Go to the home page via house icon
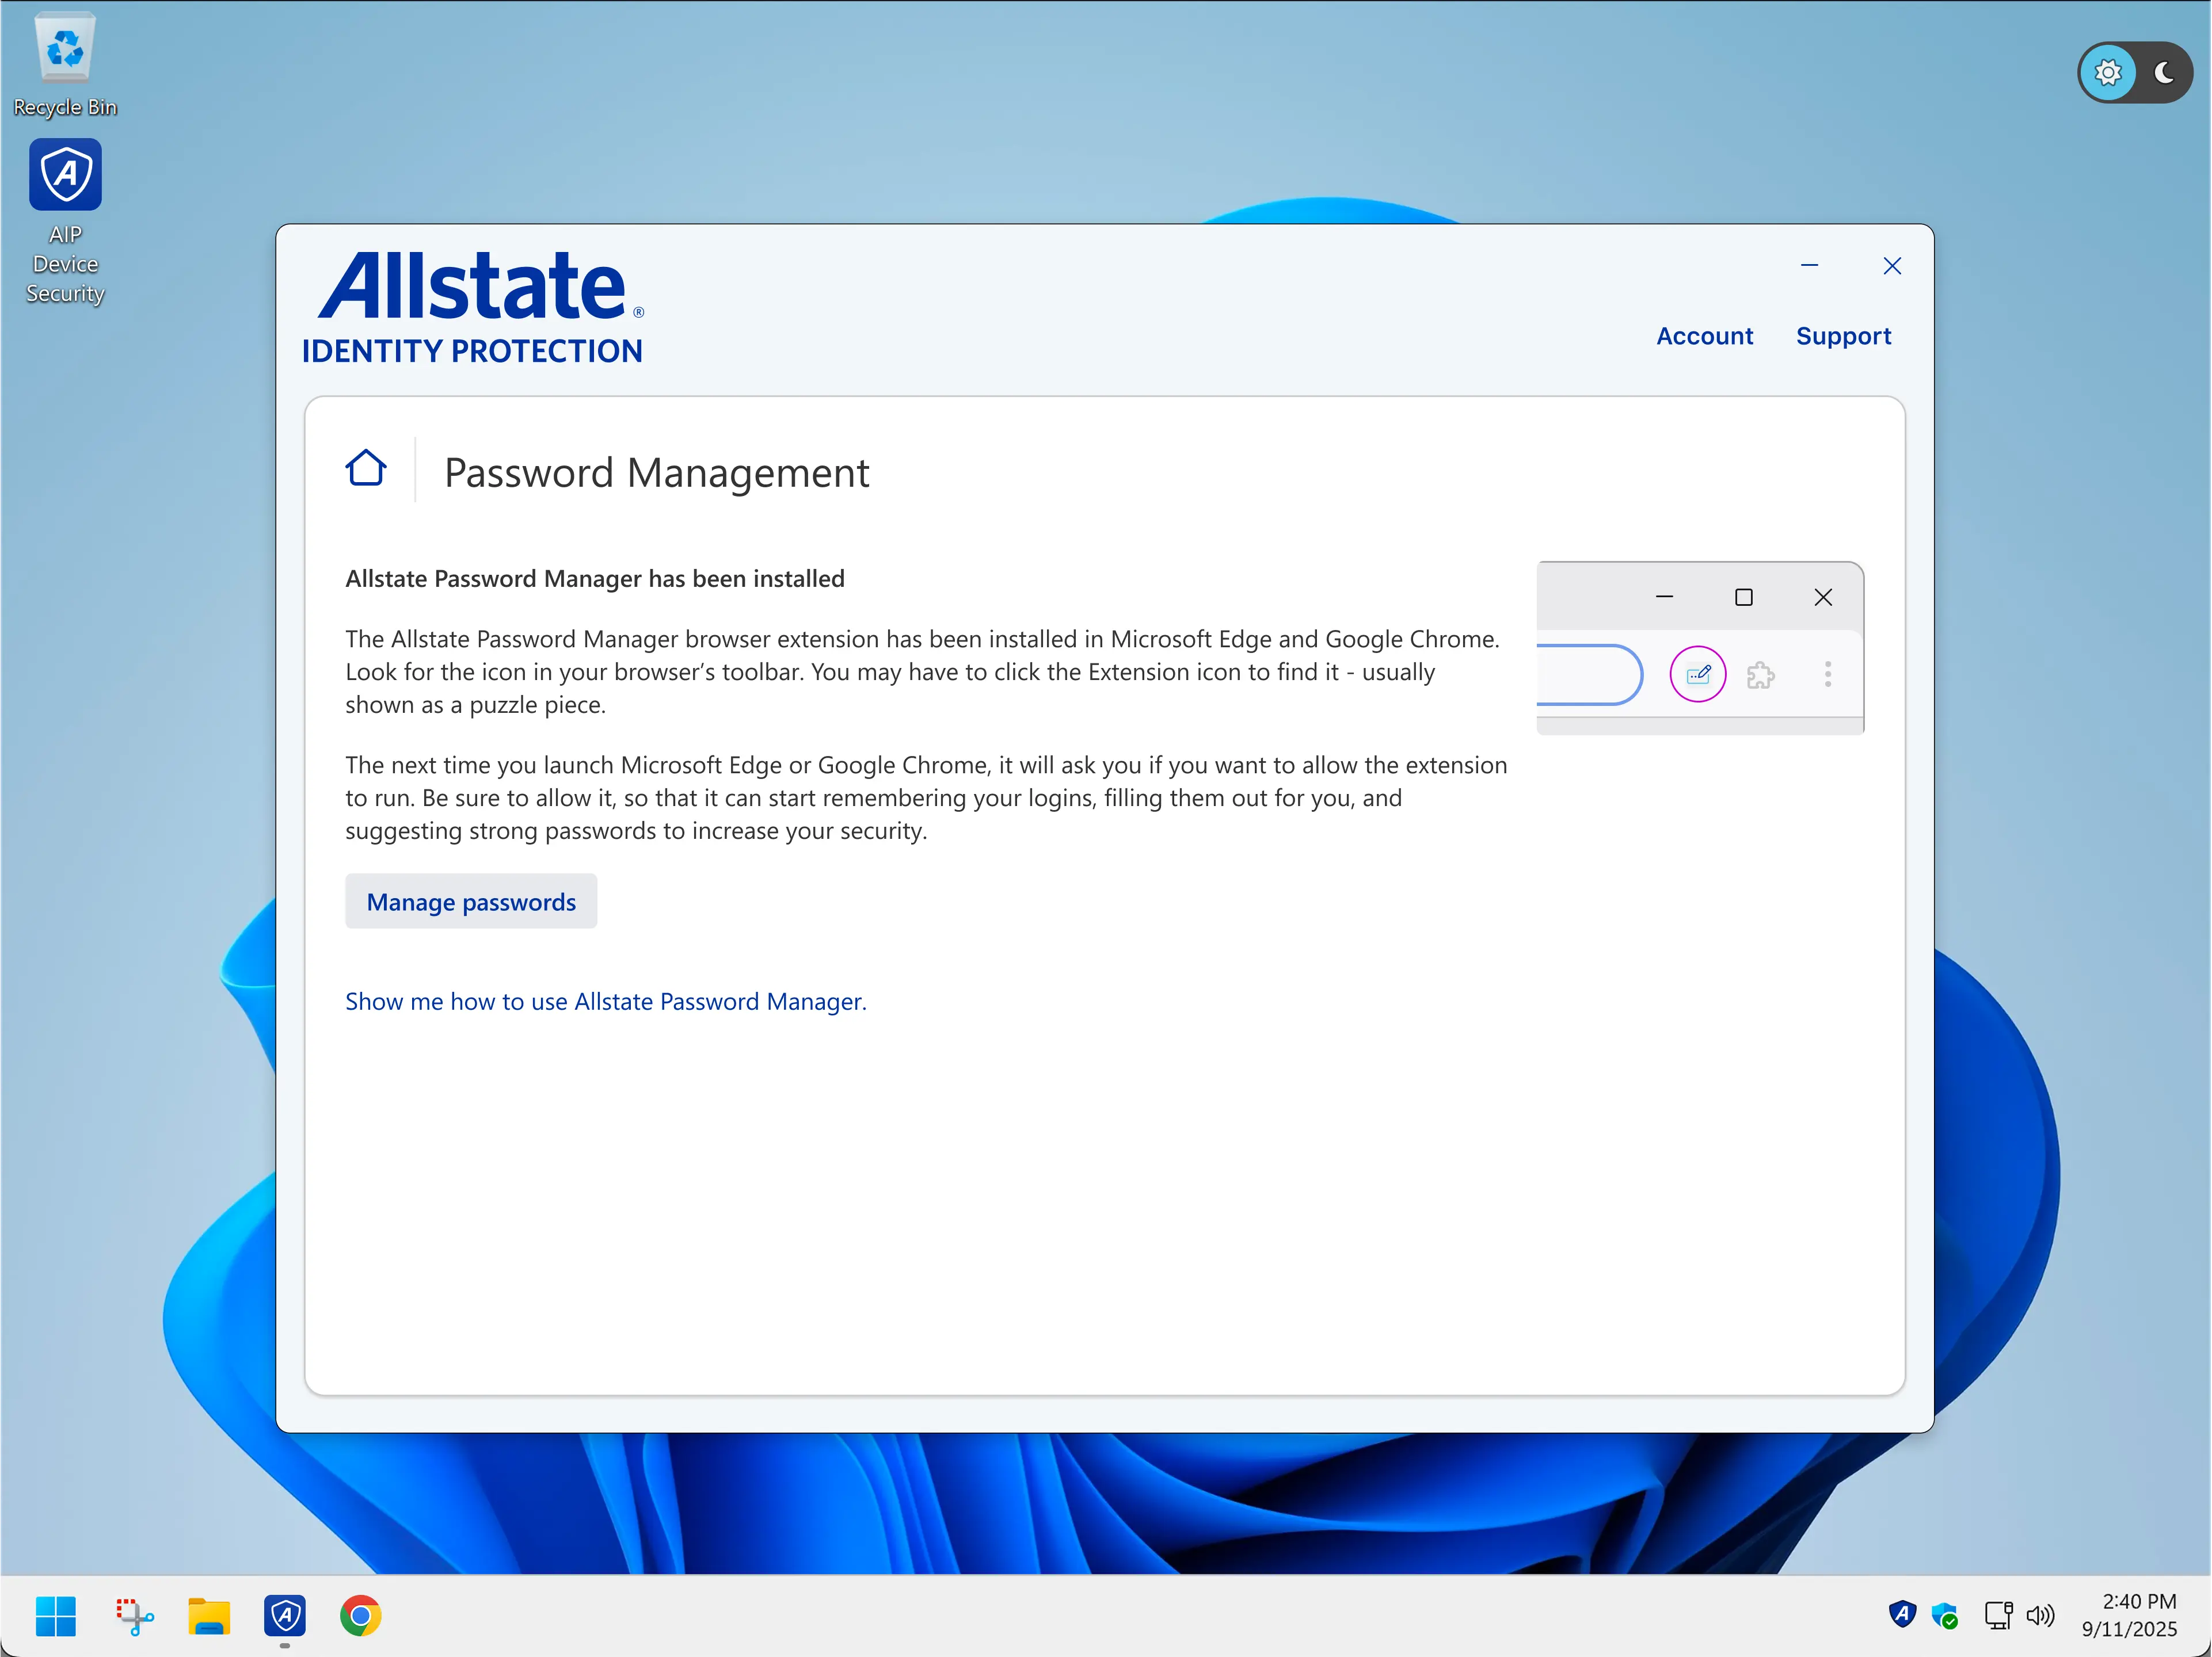Screen dimensions: 2212x1657 [x=366, y=468]
